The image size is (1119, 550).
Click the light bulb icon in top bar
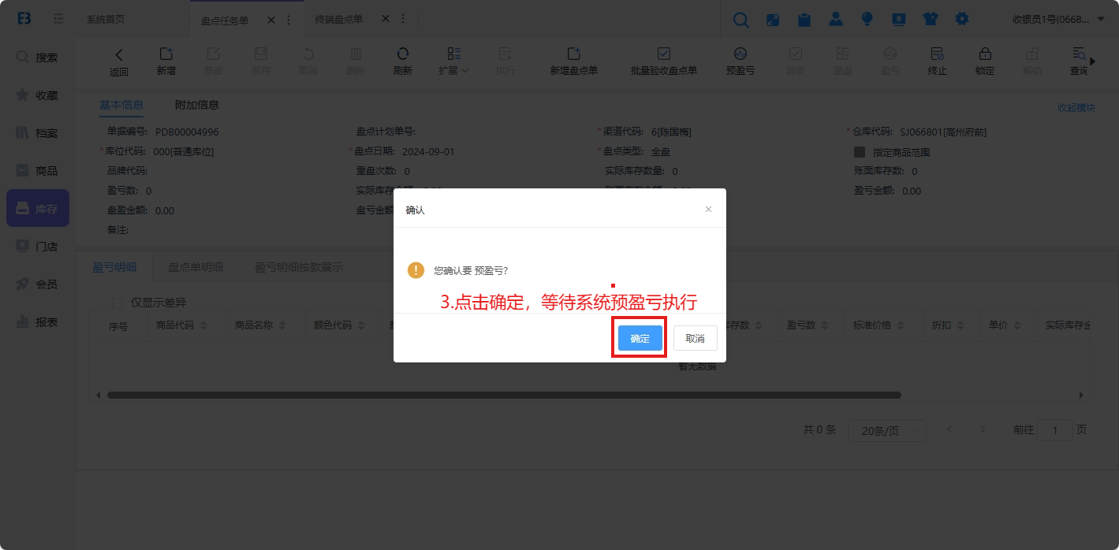click(x=867, y=20)
